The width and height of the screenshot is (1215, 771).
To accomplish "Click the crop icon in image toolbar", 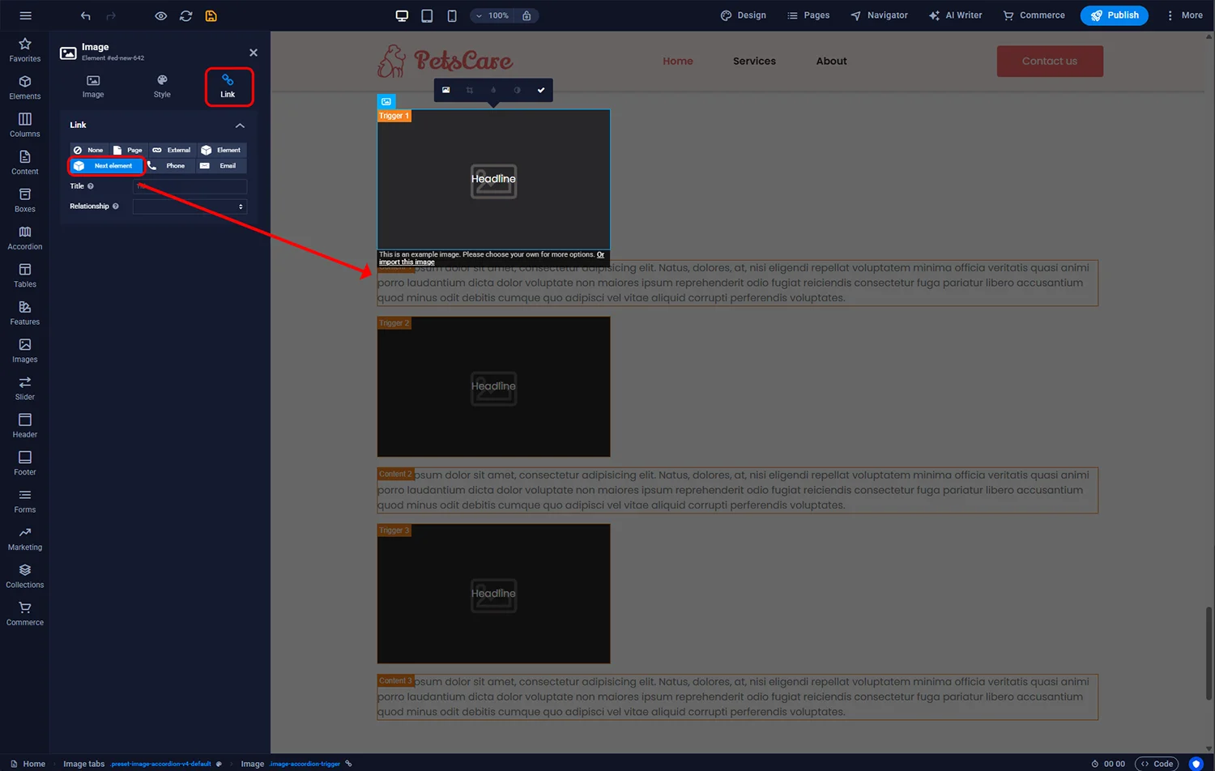I will coord(470,90).
